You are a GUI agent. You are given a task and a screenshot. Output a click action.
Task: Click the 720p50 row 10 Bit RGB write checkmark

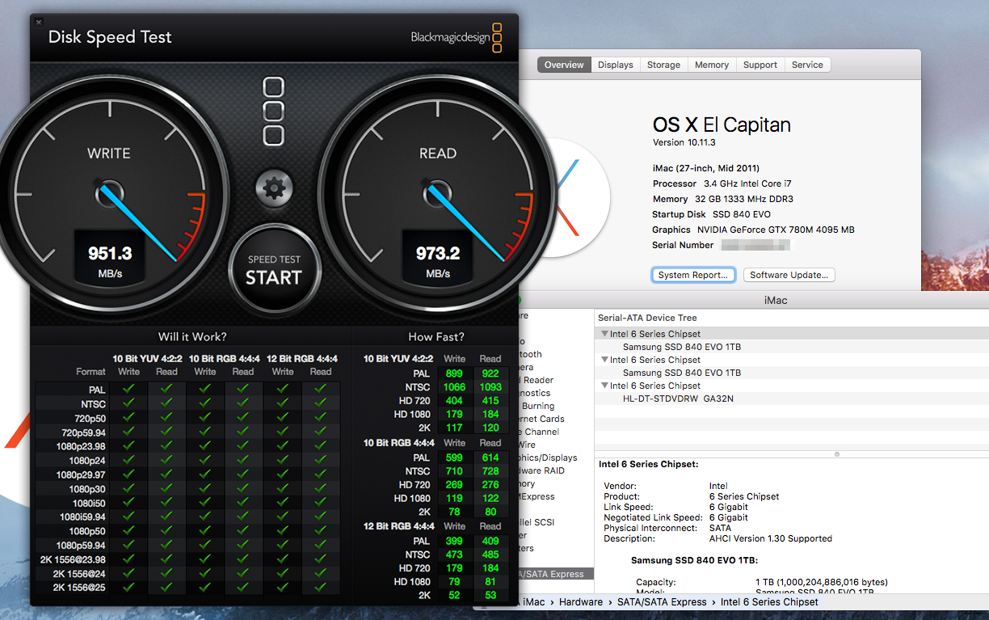[x=205, y=418]
